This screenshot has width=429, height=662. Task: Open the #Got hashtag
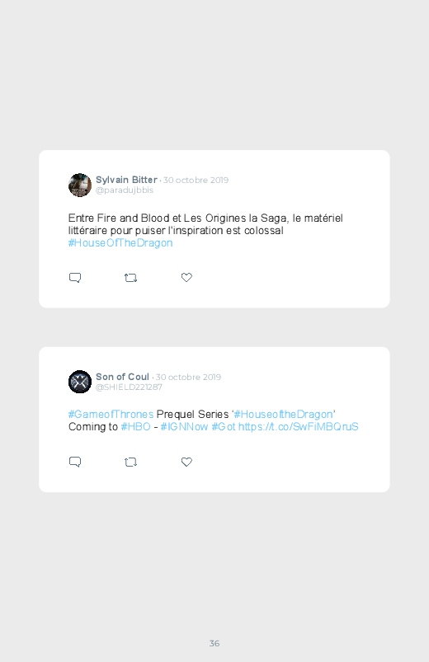224,427
